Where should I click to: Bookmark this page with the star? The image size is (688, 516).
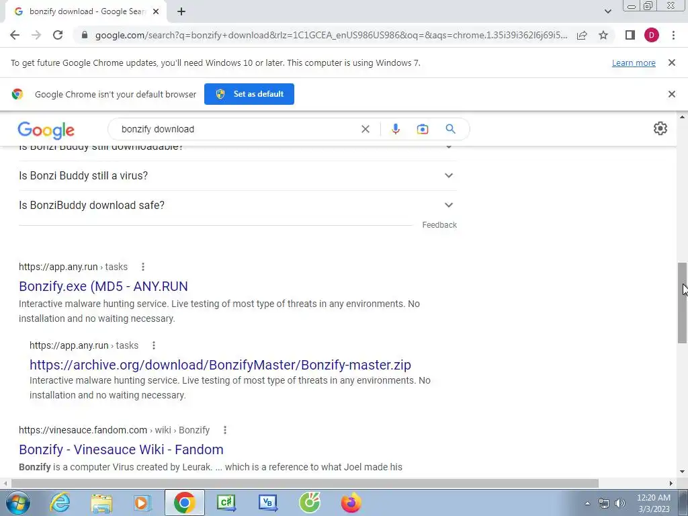coord(603,35)
